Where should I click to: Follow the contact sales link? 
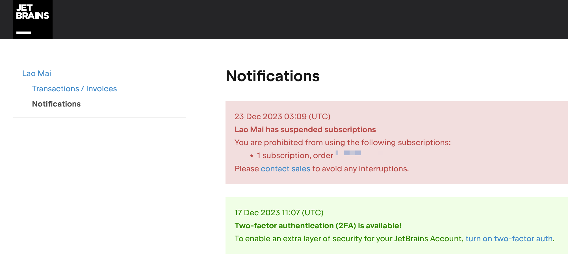[285, 169]
